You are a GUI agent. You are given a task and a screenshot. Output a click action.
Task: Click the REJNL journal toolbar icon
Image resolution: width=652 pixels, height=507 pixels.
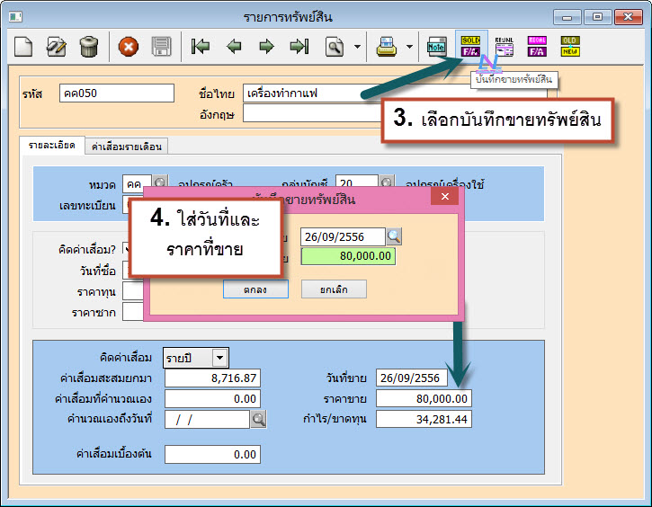pos(504,46)
